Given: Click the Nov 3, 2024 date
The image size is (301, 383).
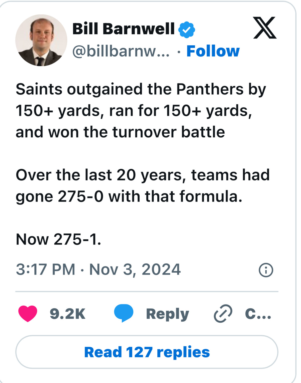Looking at the screenshot, I should click(x=135, y=269).
